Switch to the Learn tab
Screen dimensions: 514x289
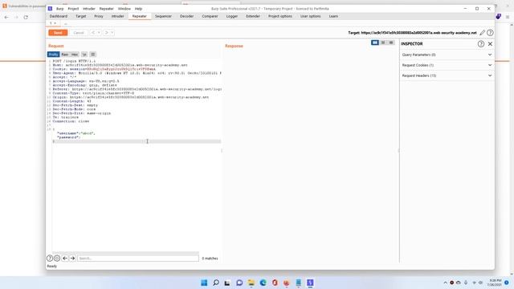333,16
